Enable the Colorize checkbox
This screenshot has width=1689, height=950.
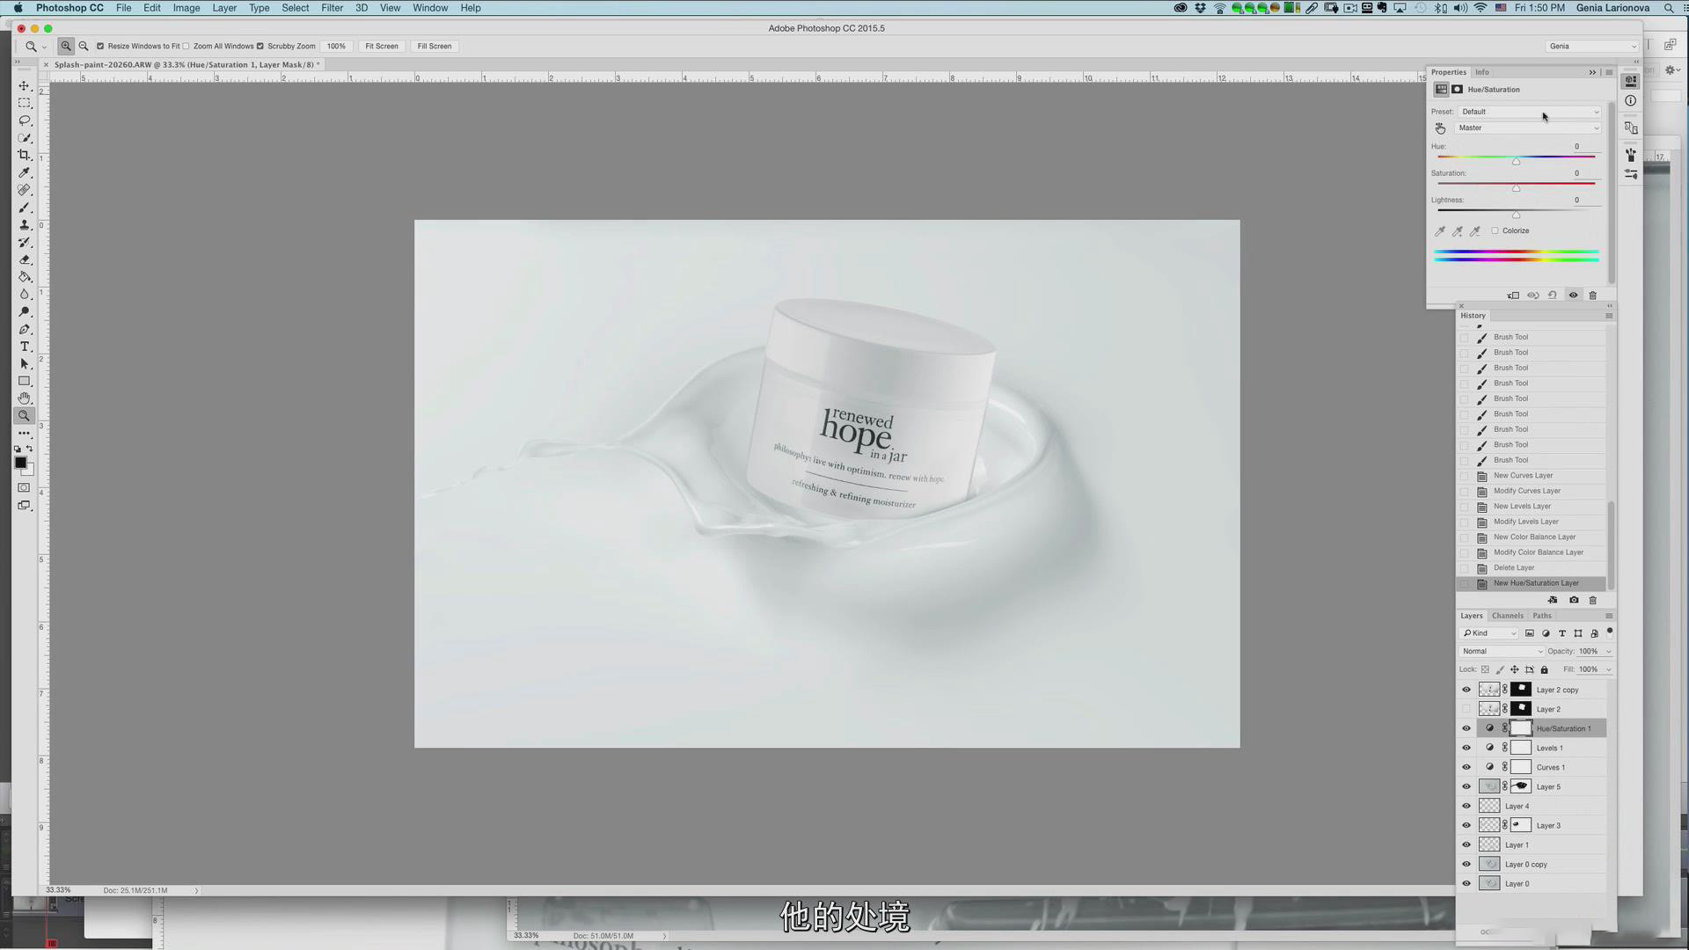[1495, 230]
